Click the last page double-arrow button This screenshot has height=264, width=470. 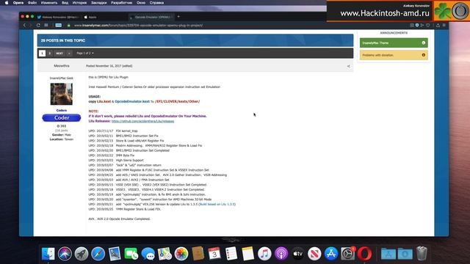click(69, 54)
